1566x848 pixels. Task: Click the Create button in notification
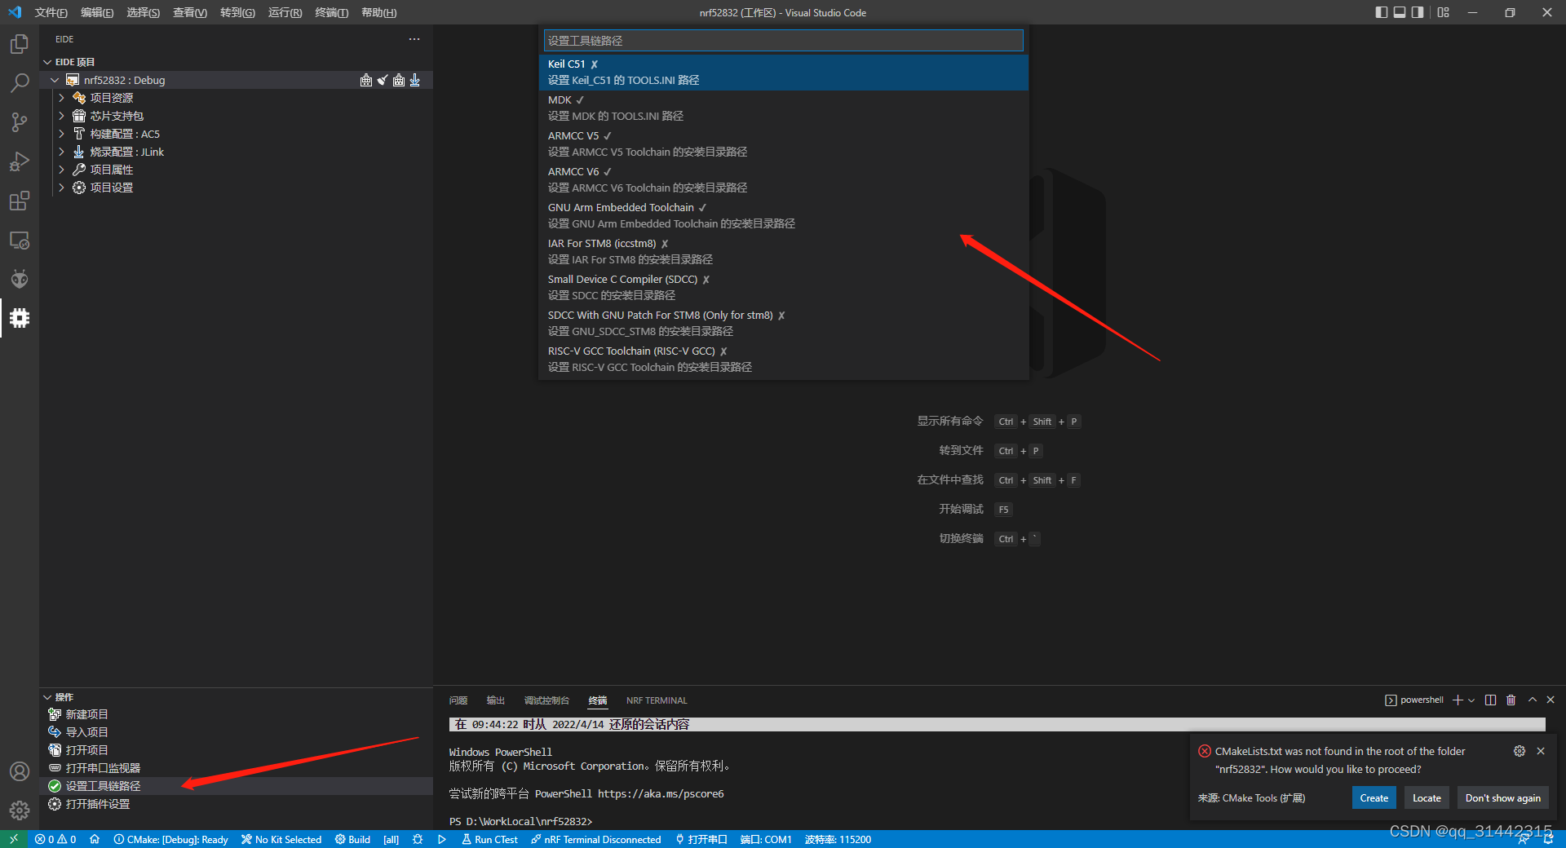1374,798
